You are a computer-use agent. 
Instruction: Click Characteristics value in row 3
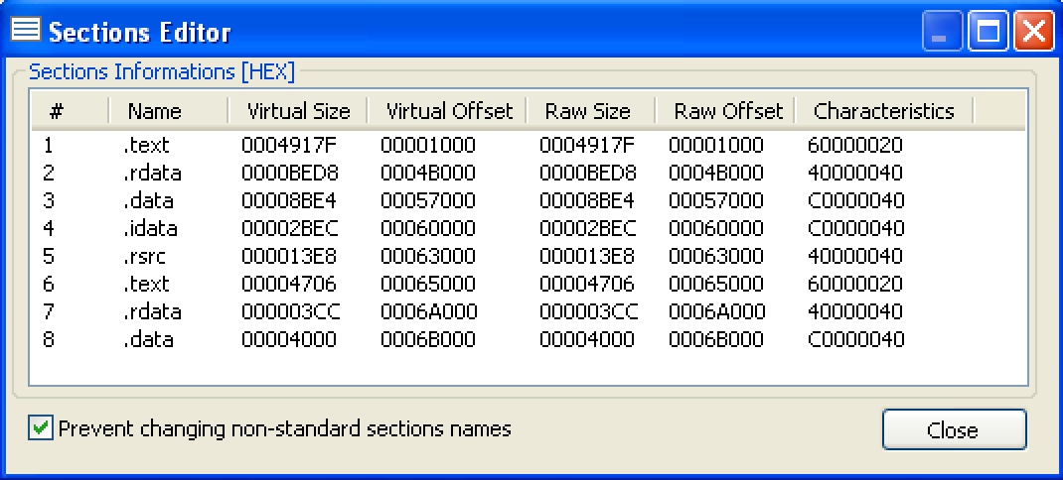[855, 200]
